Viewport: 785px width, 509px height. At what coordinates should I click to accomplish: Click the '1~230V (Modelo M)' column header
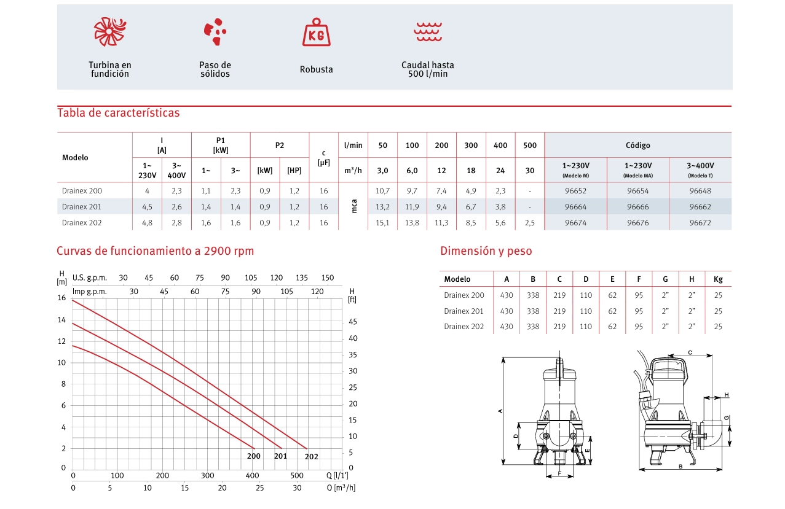coord(576,170)
